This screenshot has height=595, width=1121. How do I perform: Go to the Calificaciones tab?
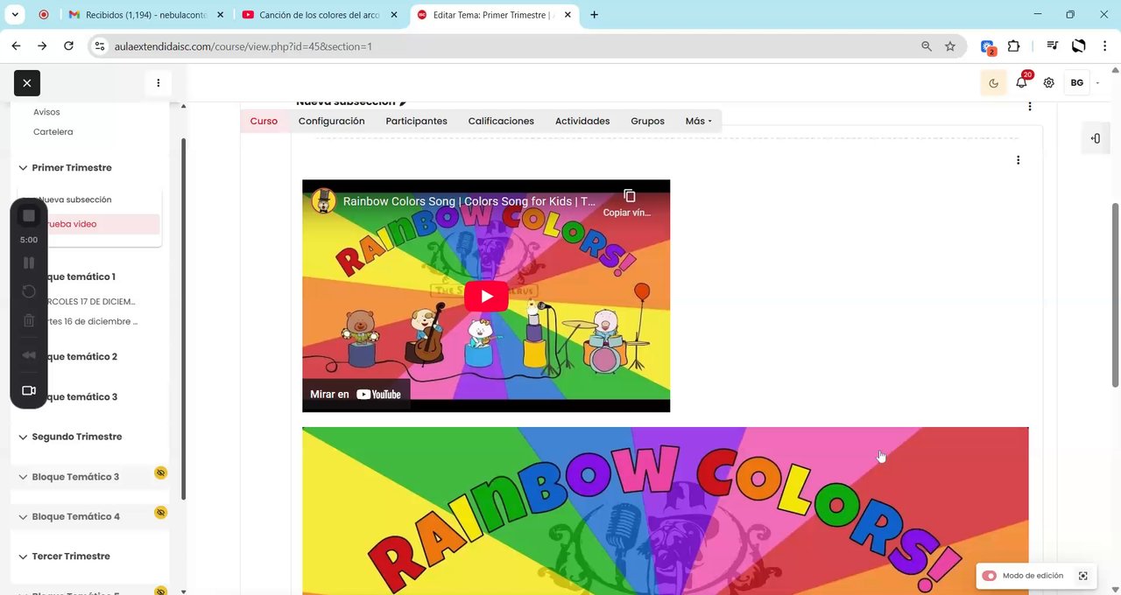(501, 122)
